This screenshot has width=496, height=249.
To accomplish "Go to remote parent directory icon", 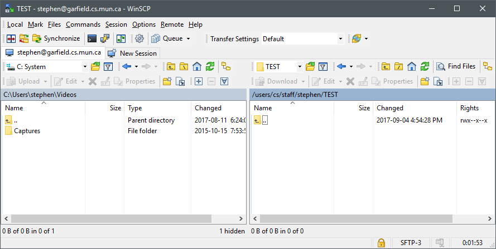I will click(x=386, y=66).
